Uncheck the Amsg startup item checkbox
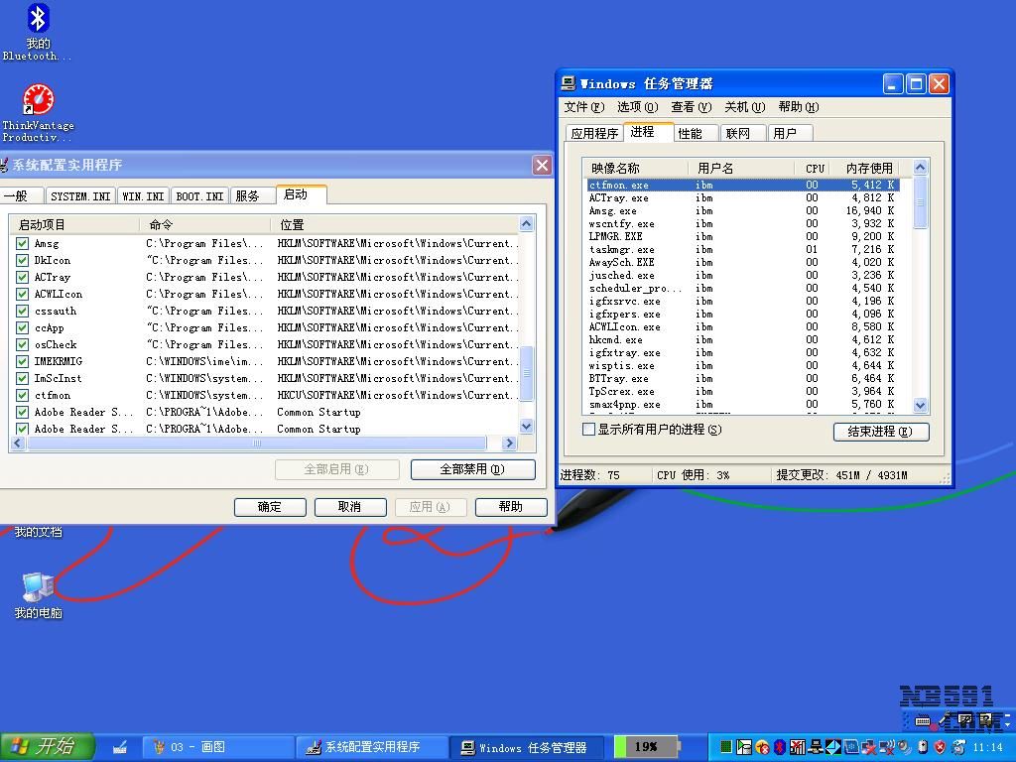Viewport: 1016px width, 762px height. (x=22, y=243)
